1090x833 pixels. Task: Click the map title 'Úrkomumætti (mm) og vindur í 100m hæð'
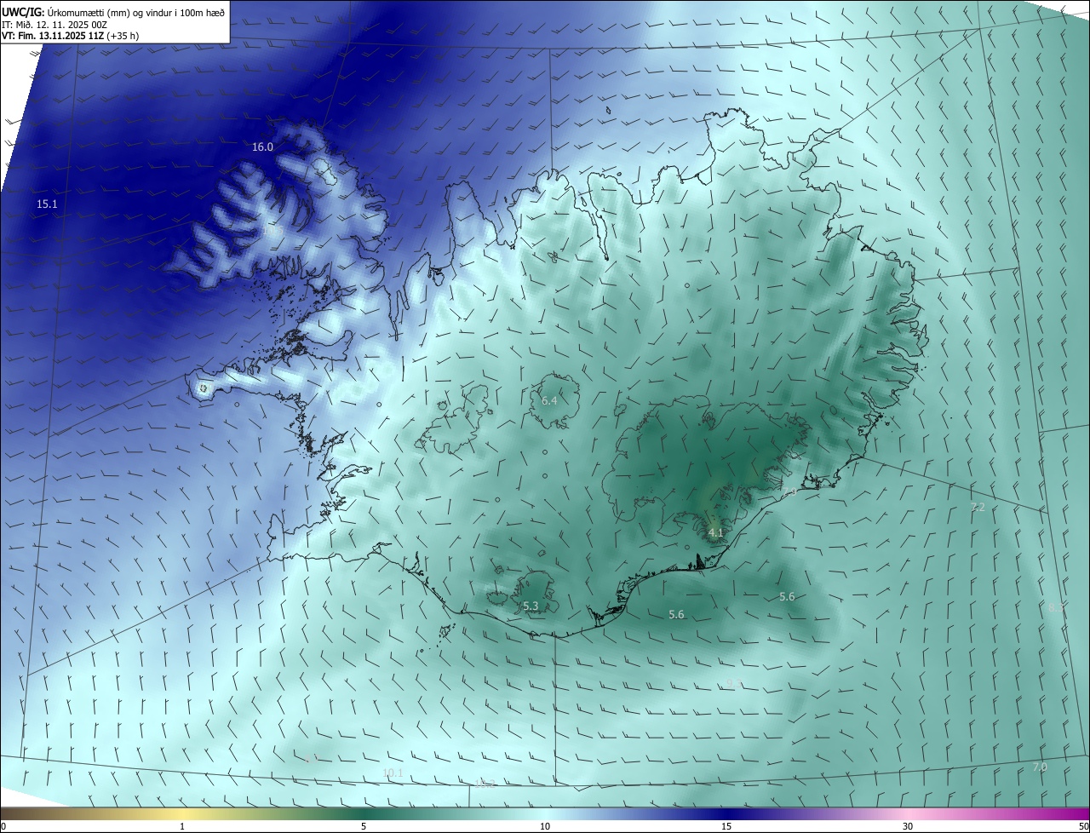(136, 12)
